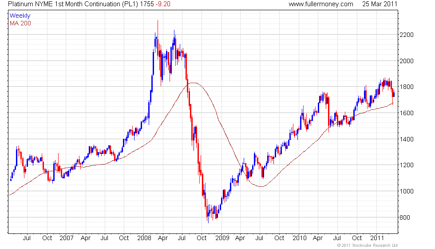Click the 1800 price axis label
The width and height of the screenshot is (435, 249).
pyautogui.click(x=407, y=87)
